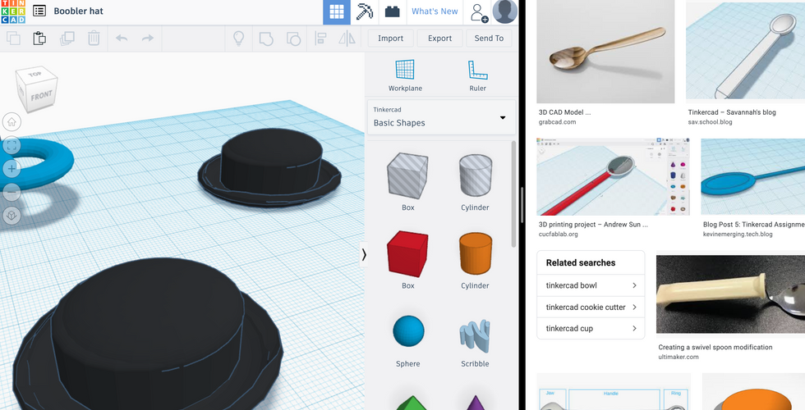The height and width of the screenshot is (410, 805).
Task: Open the Blog Post 5 Tinkercad Assignment thumbnail
Action: coord(752,177)
